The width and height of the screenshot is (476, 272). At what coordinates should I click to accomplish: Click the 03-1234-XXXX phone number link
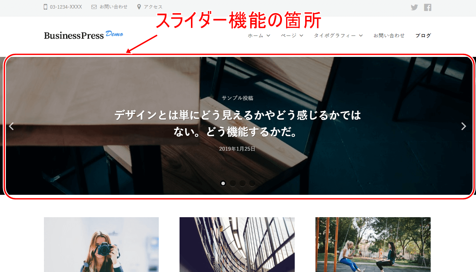[x=66, y=7]
